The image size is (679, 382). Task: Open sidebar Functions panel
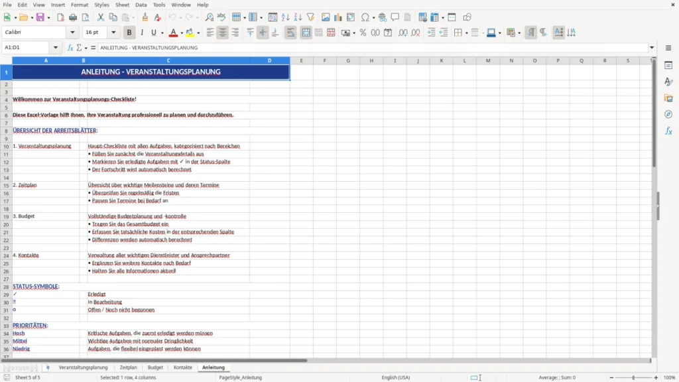(668, 131)
